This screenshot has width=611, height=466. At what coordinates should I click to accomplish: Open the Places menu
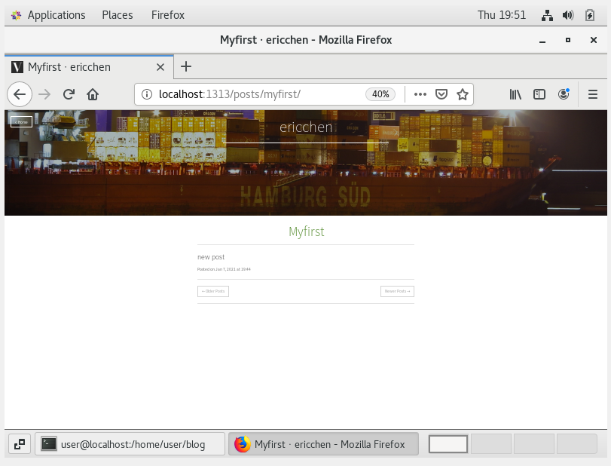coord(117,15)
